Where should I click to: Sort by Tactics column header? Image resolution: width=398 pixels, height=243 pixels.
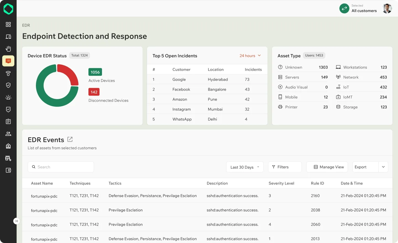tap(115, 183)
